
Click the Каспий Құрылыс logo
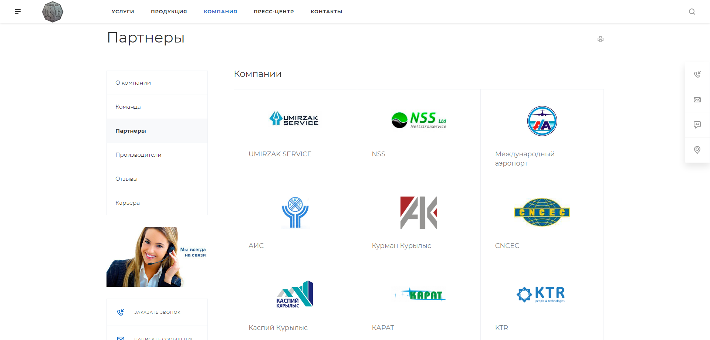tap(295, 295)
